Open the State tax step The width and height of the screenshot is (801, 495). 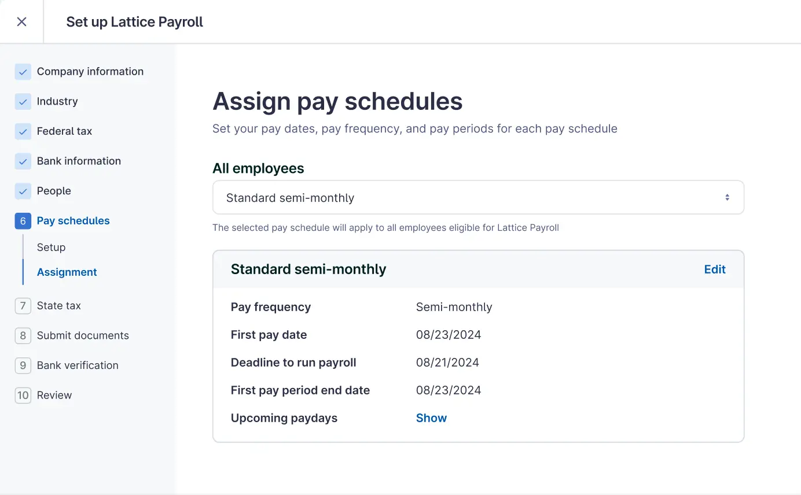tap(58, 306)
